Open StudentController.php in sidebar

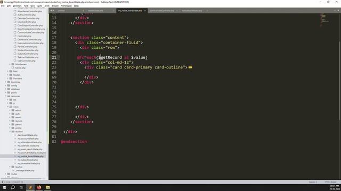(x=28, y=50)
